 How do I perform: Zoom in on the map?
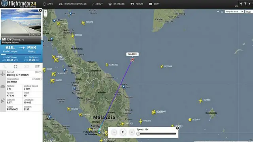click(45, 12)
